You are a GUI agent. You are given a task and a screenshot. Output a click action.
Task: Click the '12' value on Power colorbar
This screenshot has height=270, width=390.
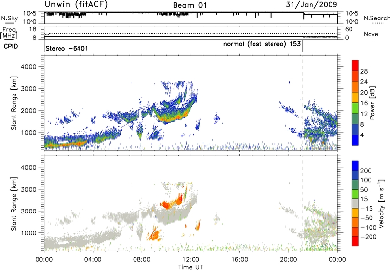[x=364, y=114]
